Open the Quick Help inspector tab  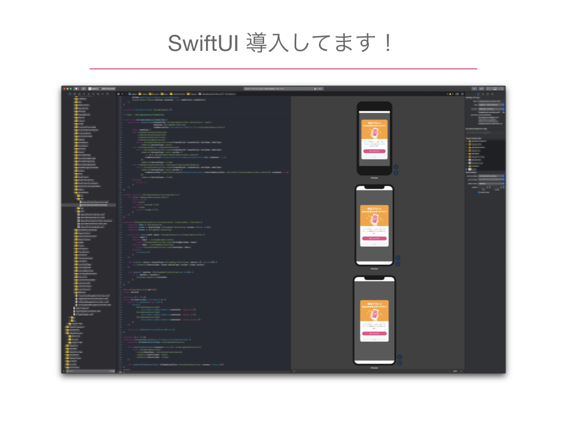487,94
